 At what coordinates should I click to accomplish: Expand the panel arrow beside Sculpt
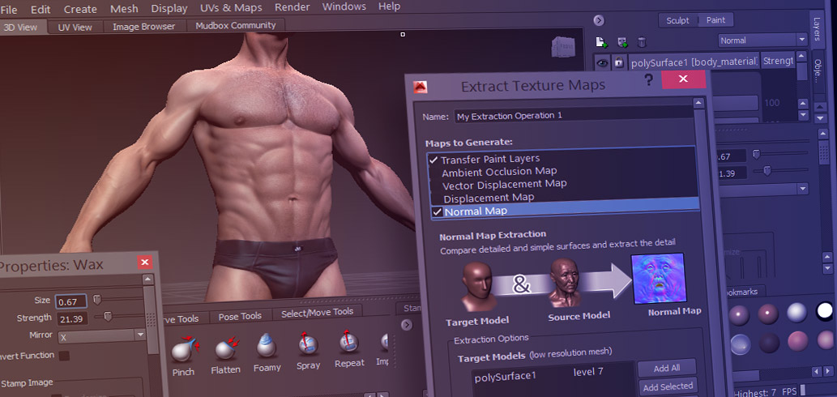[599, 20]
